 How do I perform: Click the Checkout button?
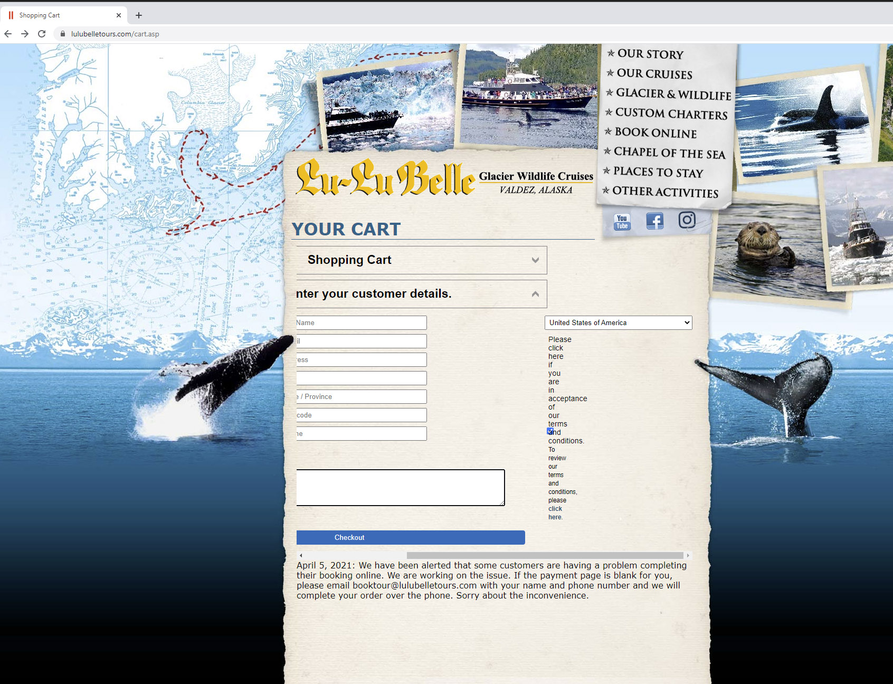(410, 537)
